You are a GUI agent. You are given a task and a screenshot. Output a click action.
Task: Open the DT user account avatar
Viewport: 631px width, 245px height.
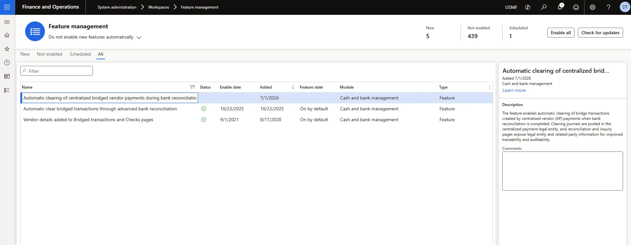(x=625, y=7)
